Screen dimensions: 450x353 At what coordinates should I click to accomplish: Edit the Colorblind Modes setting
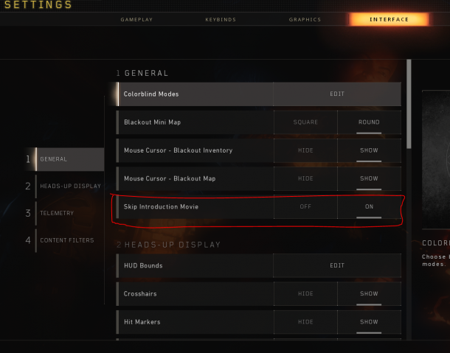point(337,94)
